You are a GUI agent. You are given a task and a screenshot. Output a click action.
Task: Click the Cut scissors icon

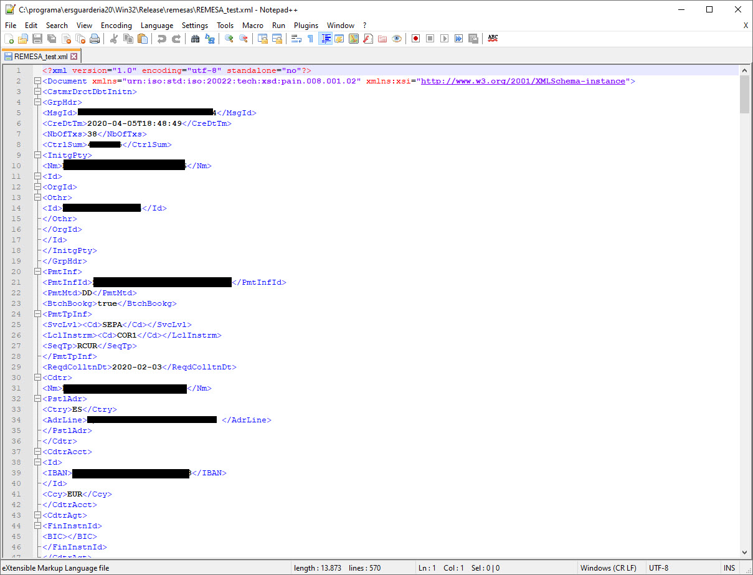coord(113,39)
